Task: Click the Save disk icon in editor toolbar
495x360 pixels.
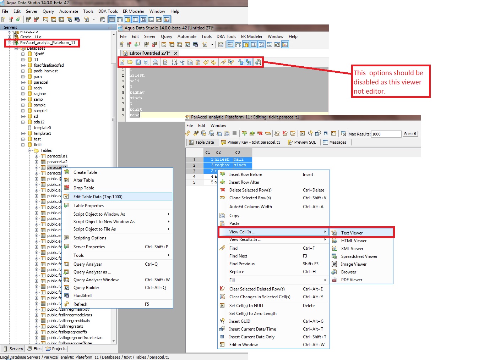Action: pyautogui.click(x=138, y=62)
